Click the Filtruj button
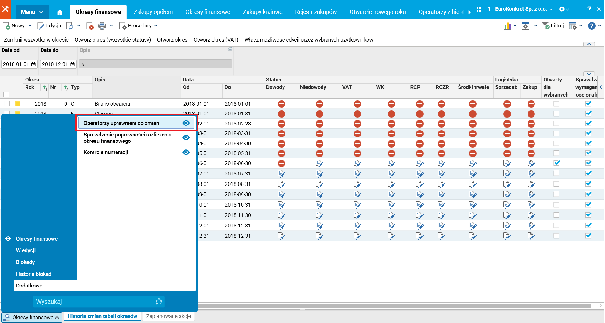605x323 pixels. [x=553, y=26]
